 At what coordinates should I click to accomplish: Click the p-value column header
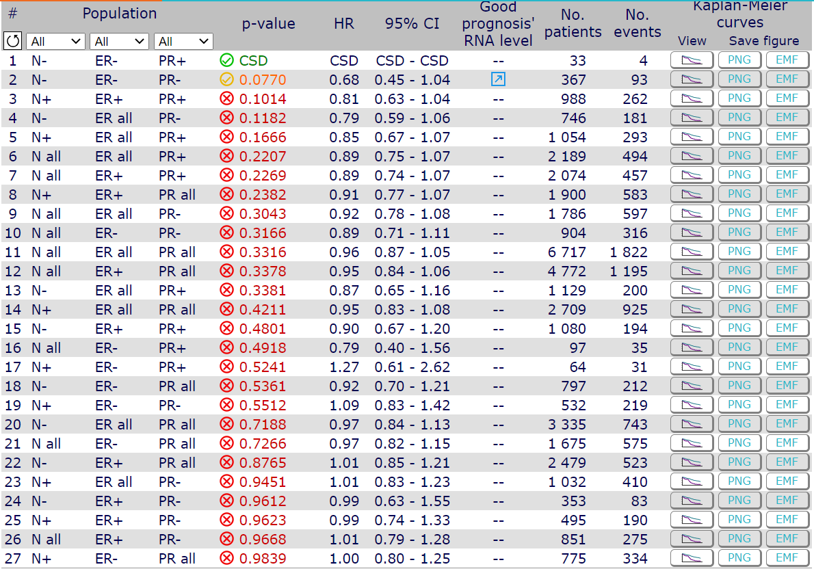click(x=268, y=24)
